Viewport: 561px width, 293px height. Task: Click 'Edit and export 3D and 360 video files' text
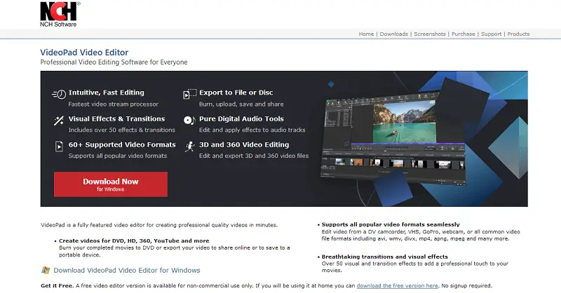pyautogui.click(x=254, y=156)
